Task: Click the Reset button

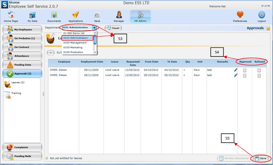Action: click(113, 28)
